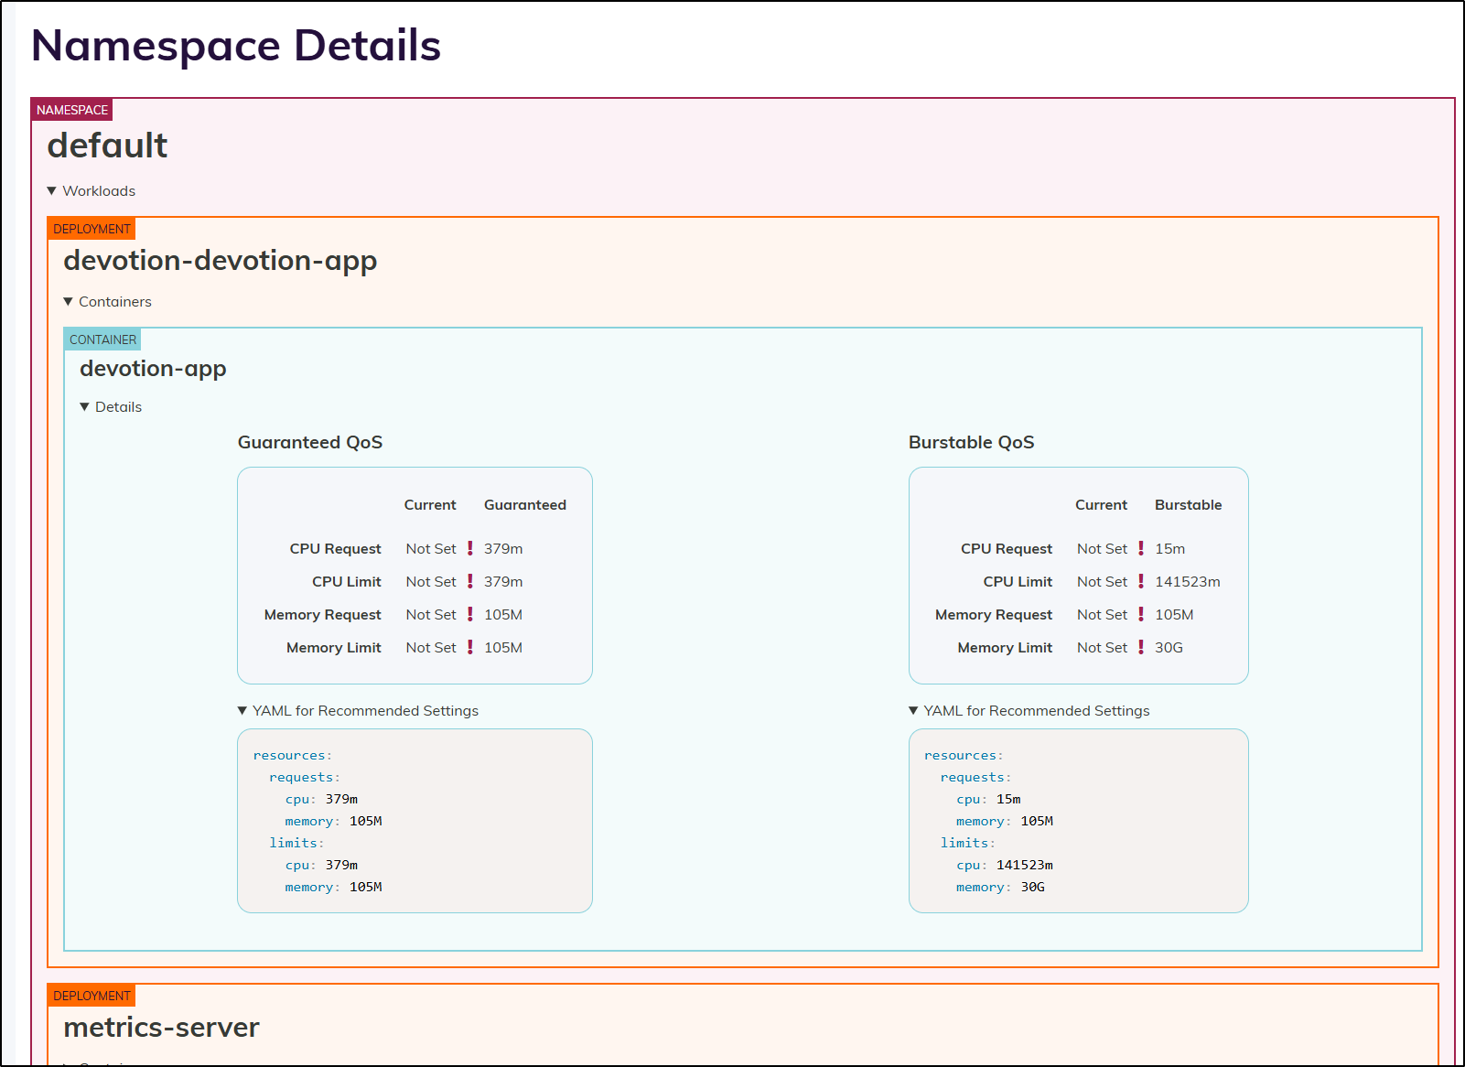Viewport: 1465px width, 1067px height.
Task: Click warning icon beside Guaranteed Memory Limit
Action: (470, 647)
